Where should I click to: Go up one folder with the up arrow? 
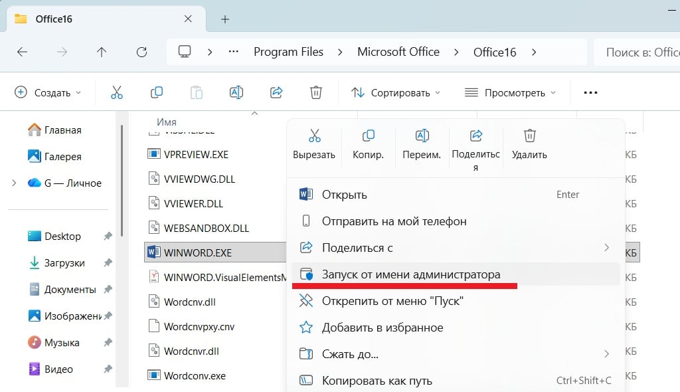(102, 52)
